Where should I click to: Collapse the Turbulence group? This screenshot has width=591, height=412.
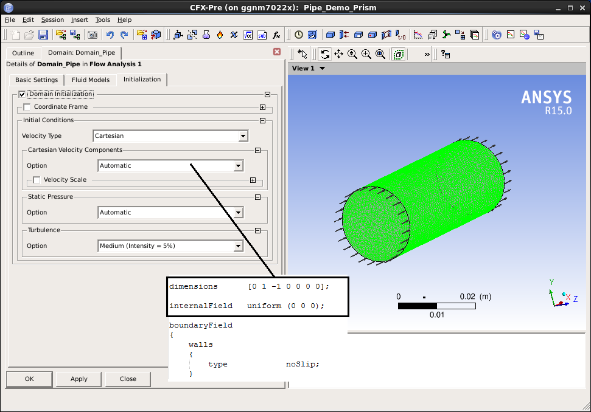pos(258,231)
